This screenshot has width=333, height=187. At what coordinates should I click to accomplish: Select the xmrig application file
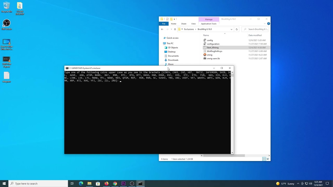209,55
